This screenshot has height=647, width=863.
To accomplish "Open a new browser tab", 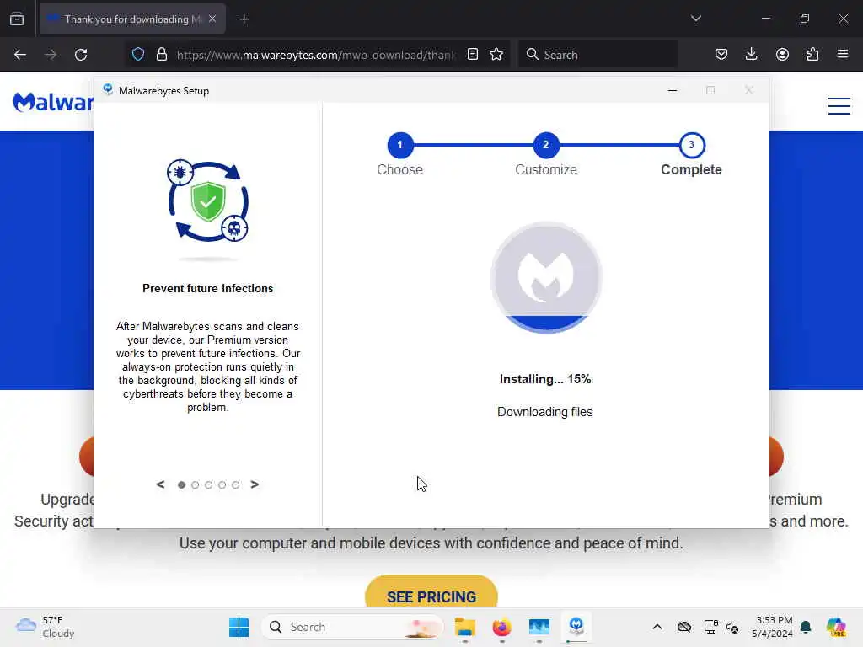I will click(x=244, y=19).
